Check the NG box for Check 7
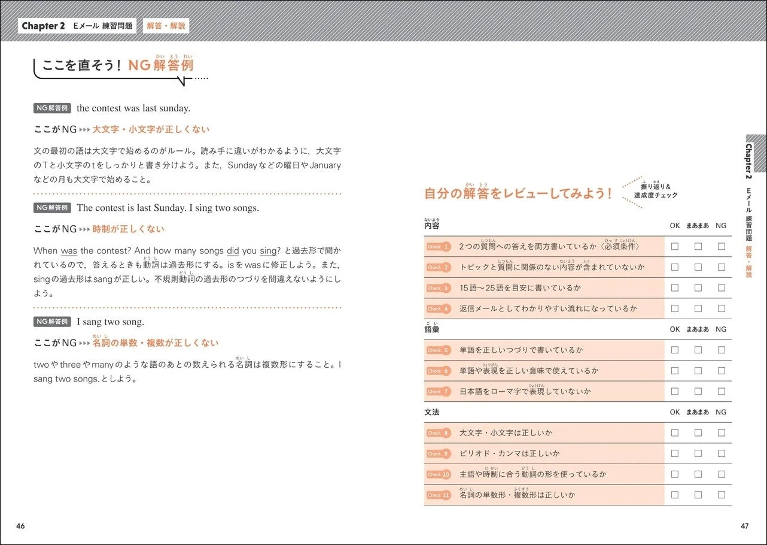 point(722,391)
